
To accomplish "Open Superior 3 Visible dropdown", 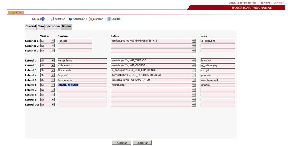I will pyautogui.click(x=47, y=51).
